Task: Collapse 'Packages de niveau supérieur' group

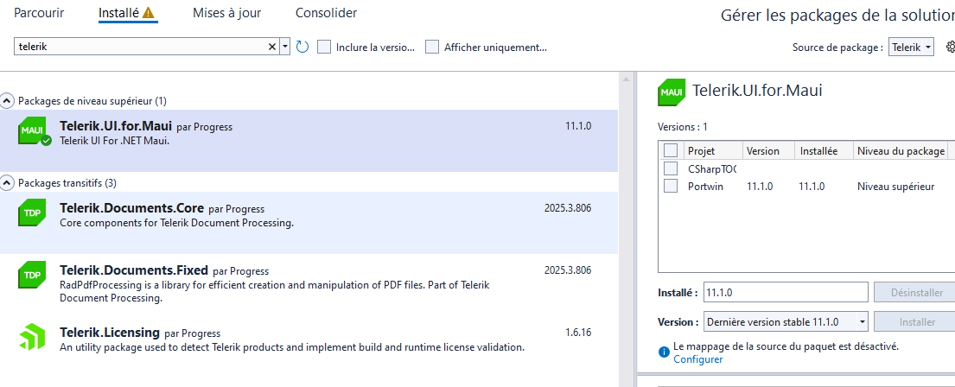Action: (8, 101)
